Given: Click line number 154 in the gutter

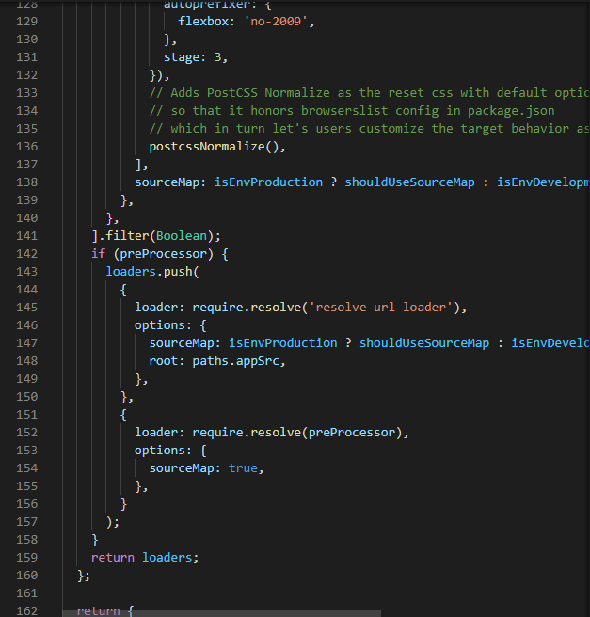Looking at the screenshot, I should pyautogui.click(x=26, y=468).
